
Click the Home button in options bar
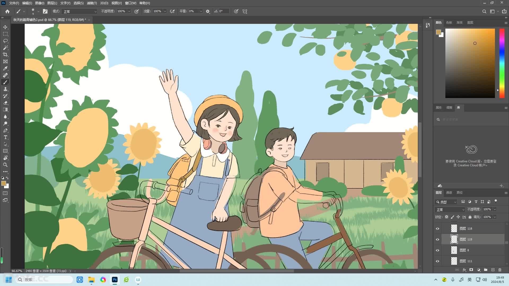click(7, 11)
